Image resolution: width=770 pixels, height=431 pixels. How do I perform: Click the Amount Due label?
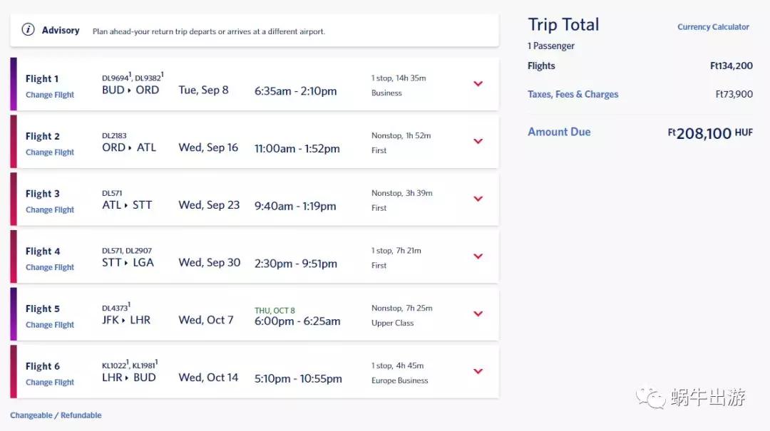559,132
